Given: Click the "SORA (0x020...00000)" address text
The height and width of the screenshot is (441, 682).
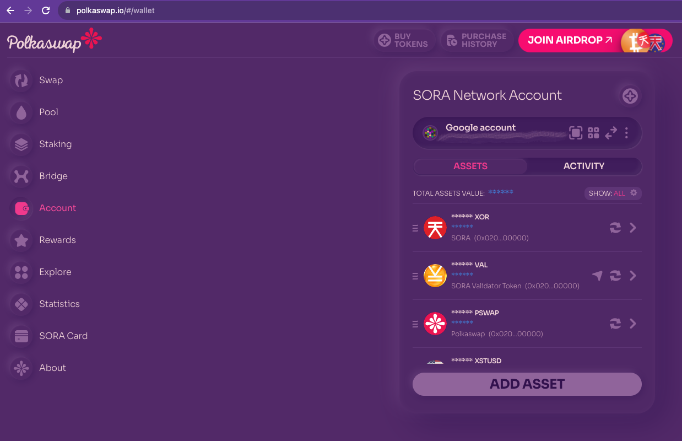Looking at the screenshot, I should tap(490, 238).
